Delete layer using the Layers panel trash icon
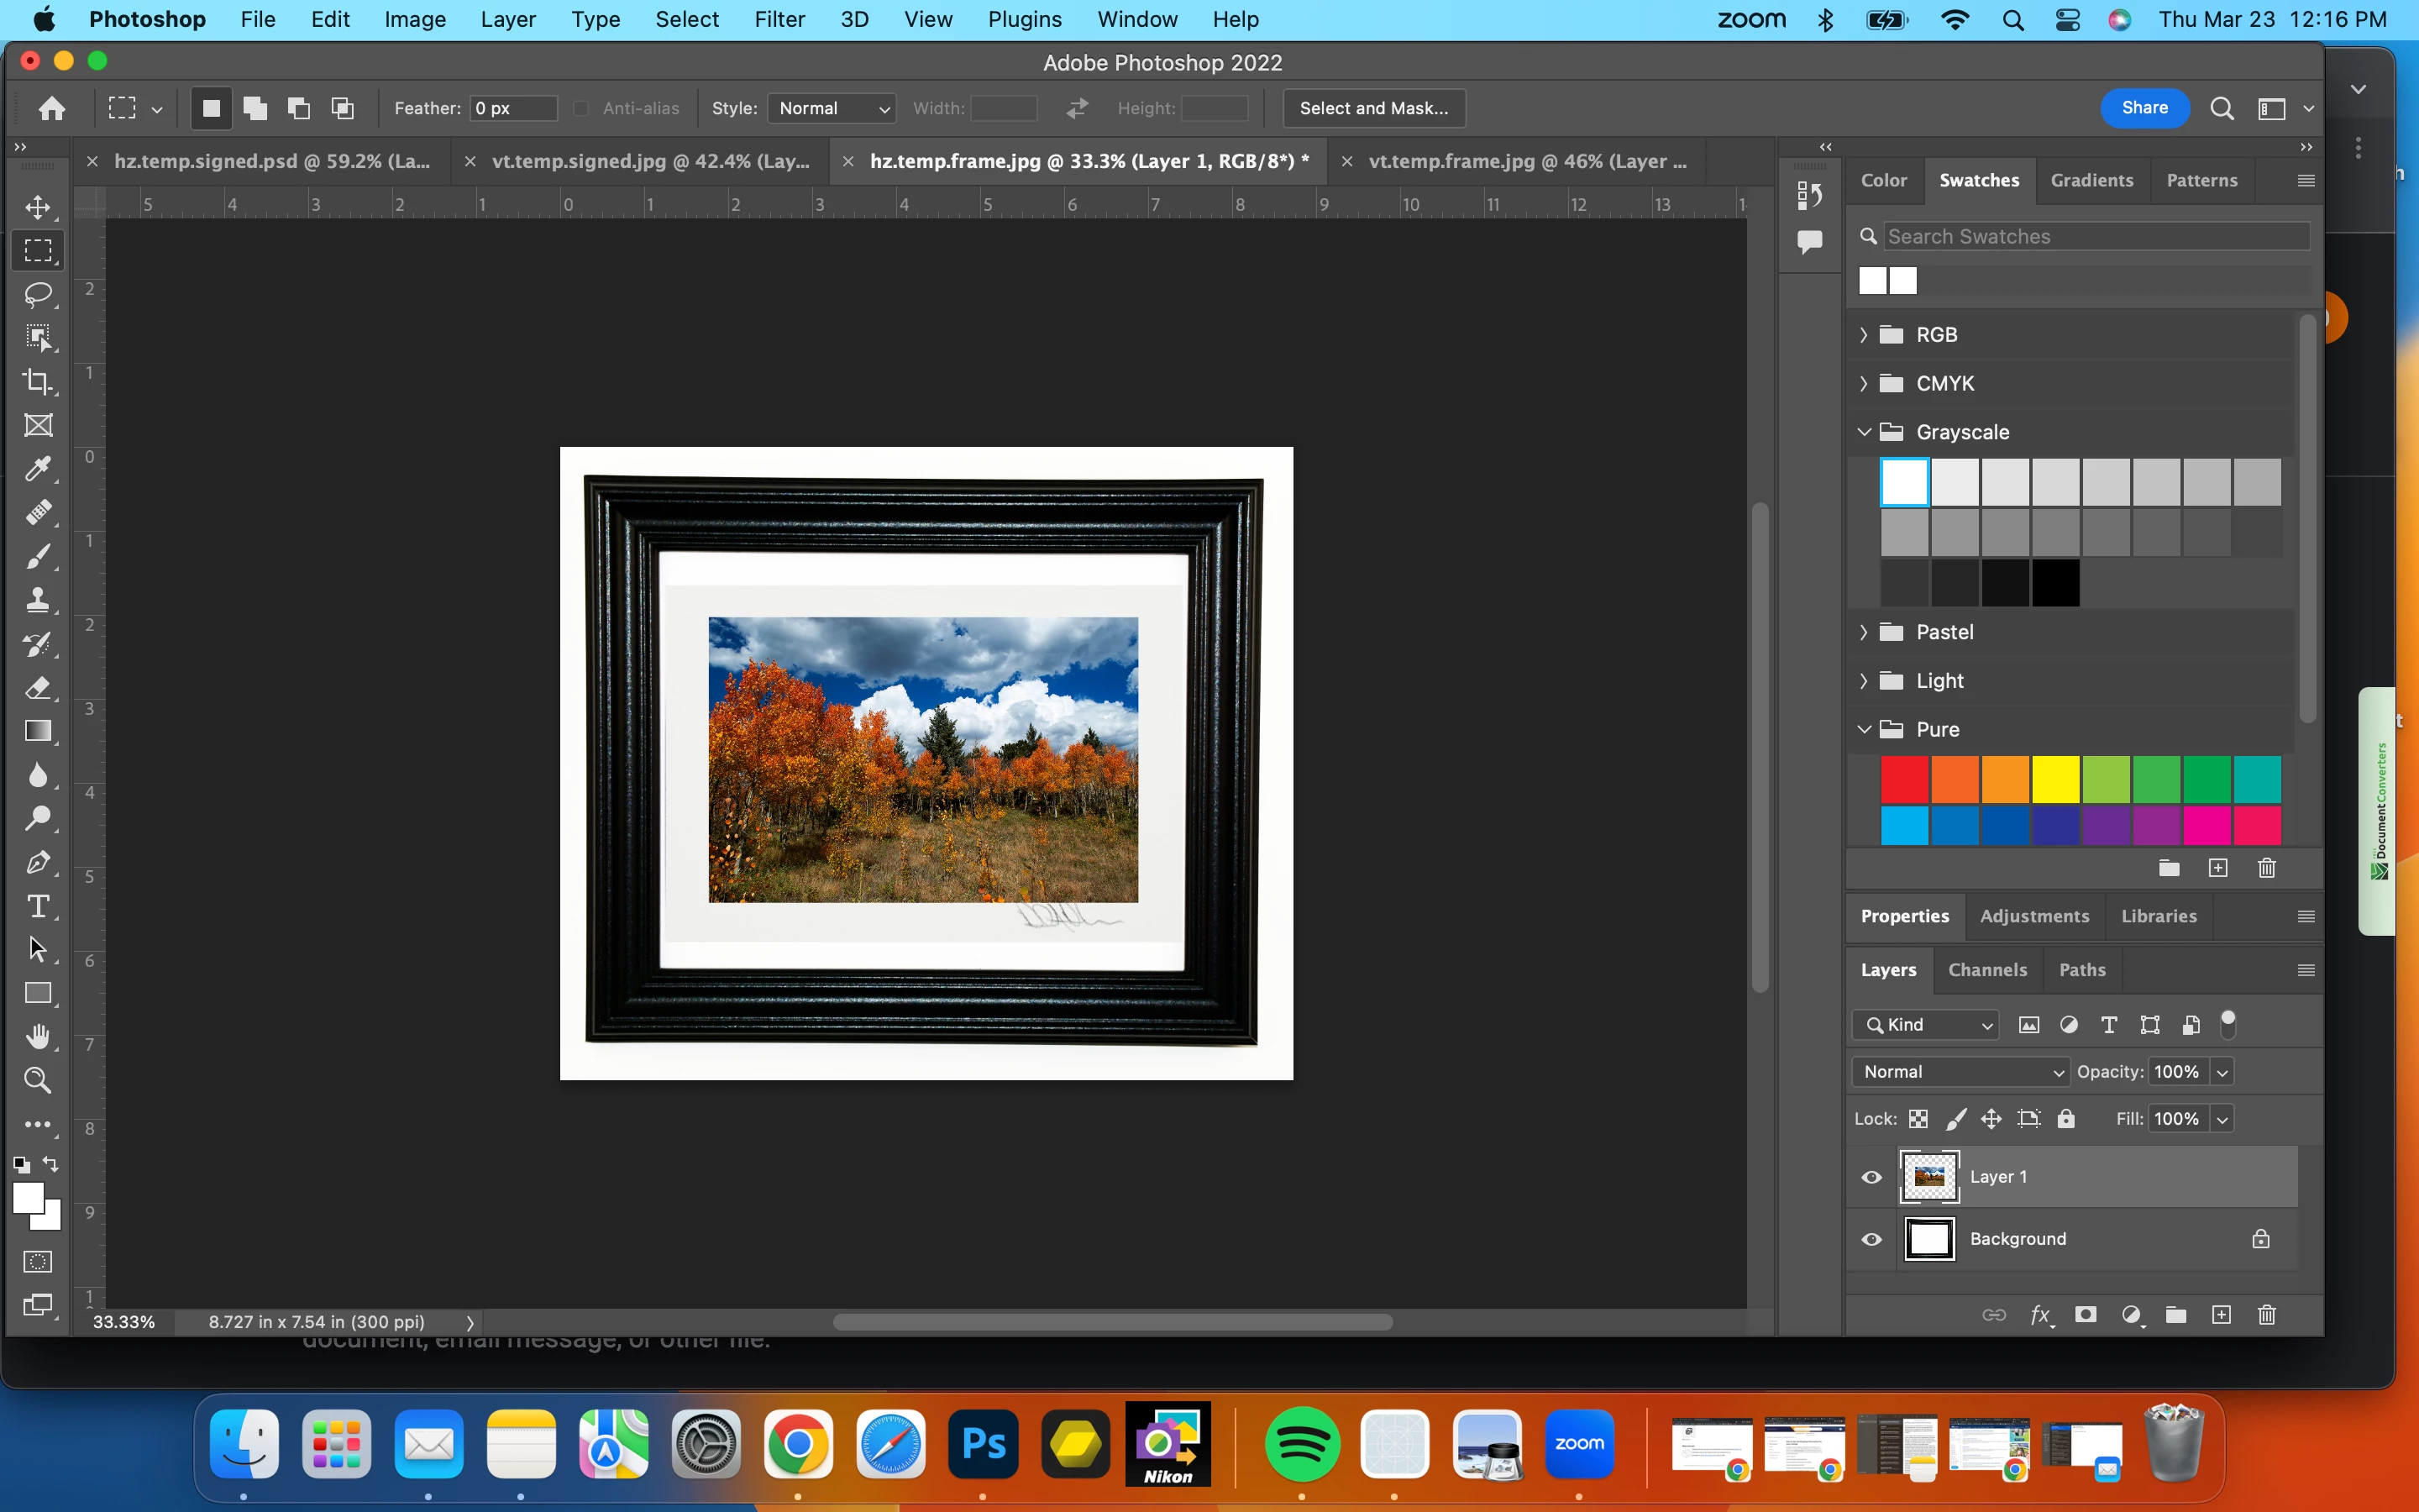The width and height of the screenshot is (2419, 1512). click(x=2266, y=1315)
